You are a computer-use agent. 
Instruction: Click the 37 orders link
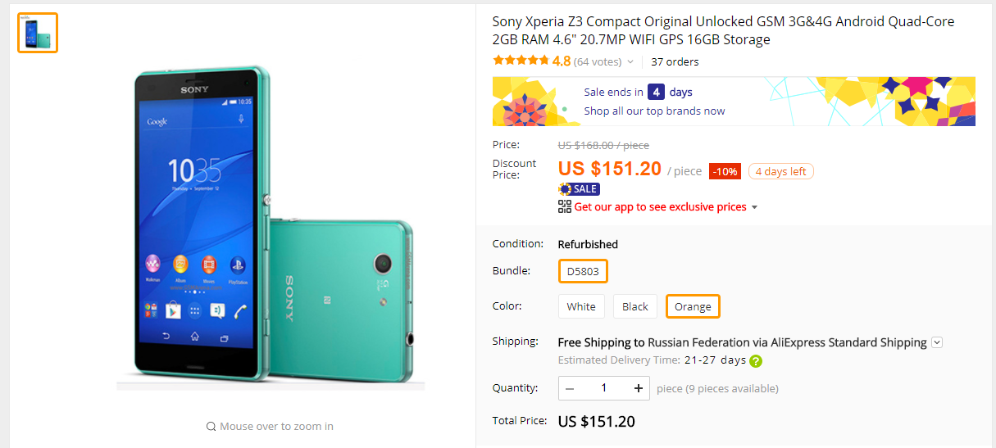click(x=675, y=61)
